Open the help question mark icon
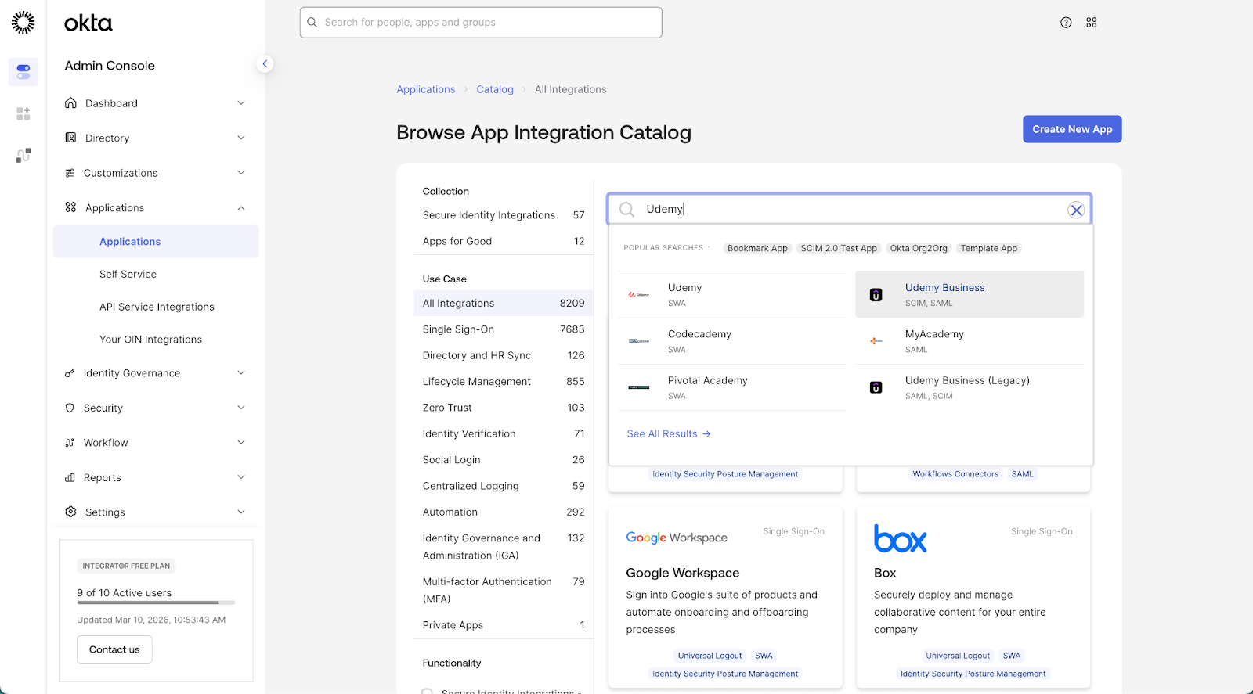 point(1066,23)
